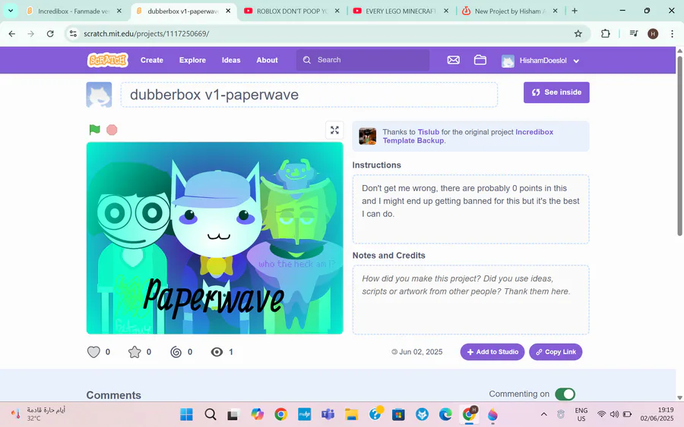This screenshot has width=684, height=427.
Task: Open the tab search dropdown arrow
Action: tap(11, 11)
